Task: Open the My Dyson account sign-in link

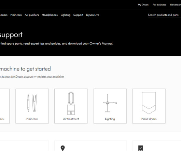Action: pos(17,77)
